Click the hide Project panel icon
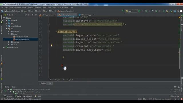Image resolution: width=183 pixels, height=103 pixels. point(36,15)
